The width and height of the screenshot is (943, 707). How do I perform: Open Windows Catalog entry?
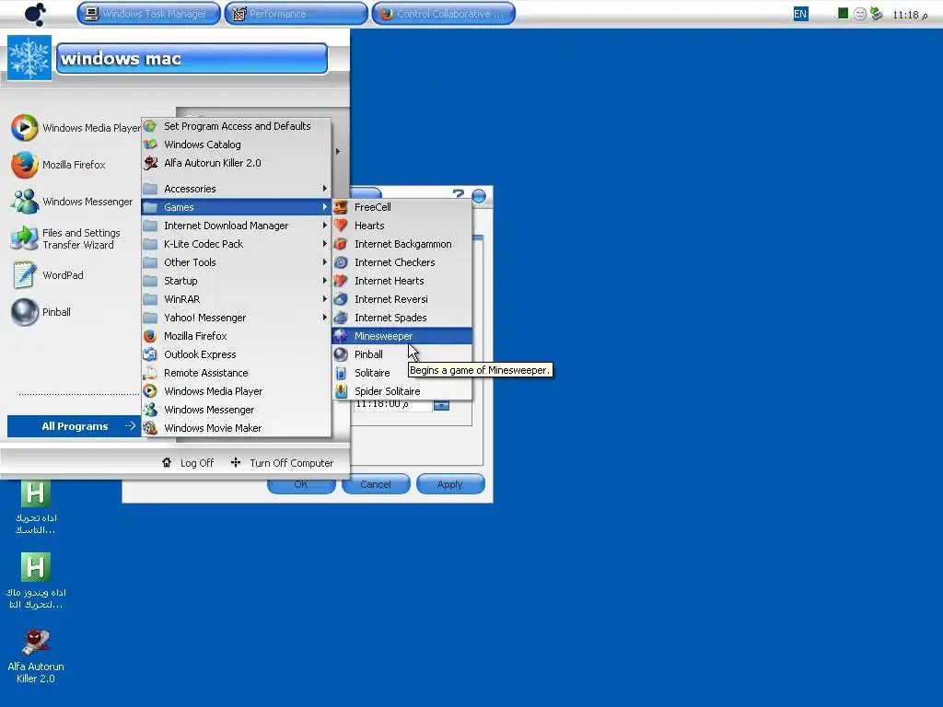(x=237, y=145)
